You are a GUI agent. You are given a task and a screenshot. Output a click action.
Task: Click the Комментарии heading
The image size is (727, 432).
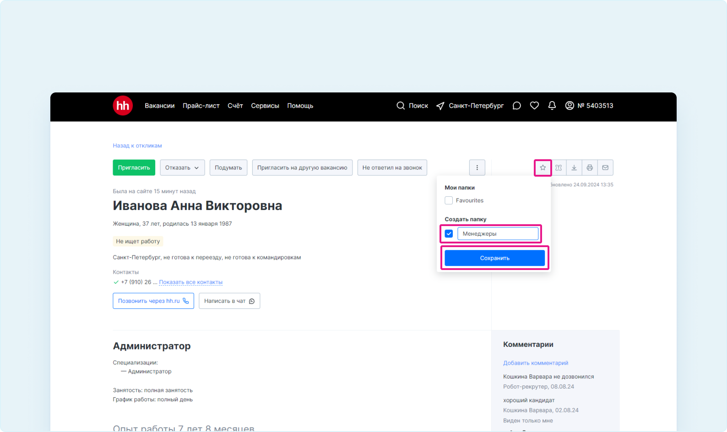pyautogui.click(x=528, y=345)
